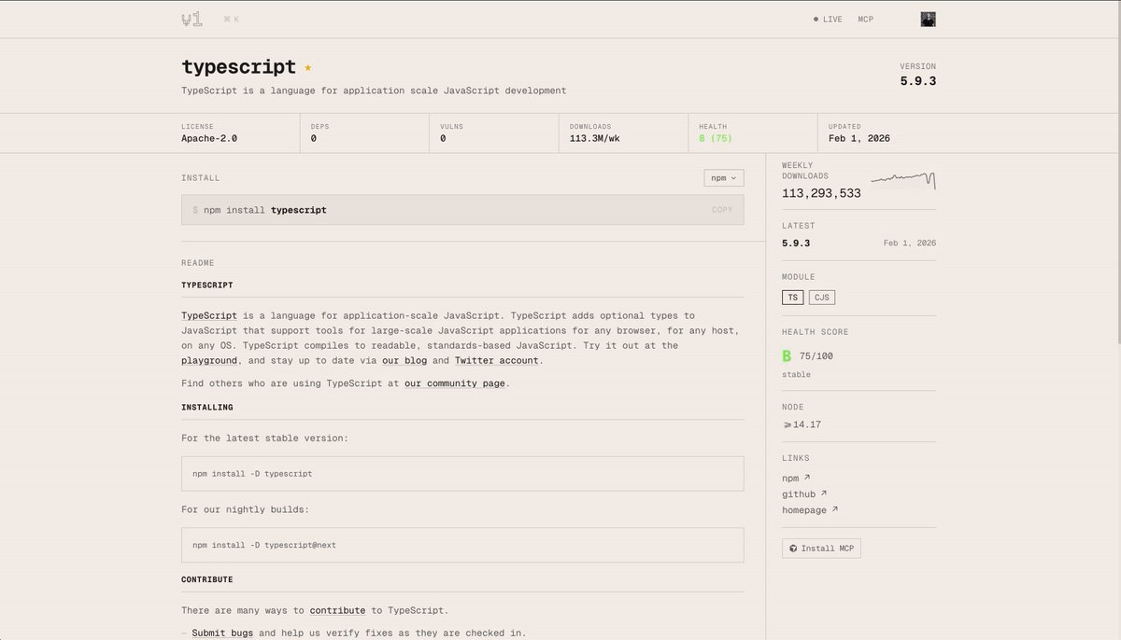Click the Feb 1, 2026 updated stat
The height and width of the screenshot is (640, 1121).
coord(859,138)
